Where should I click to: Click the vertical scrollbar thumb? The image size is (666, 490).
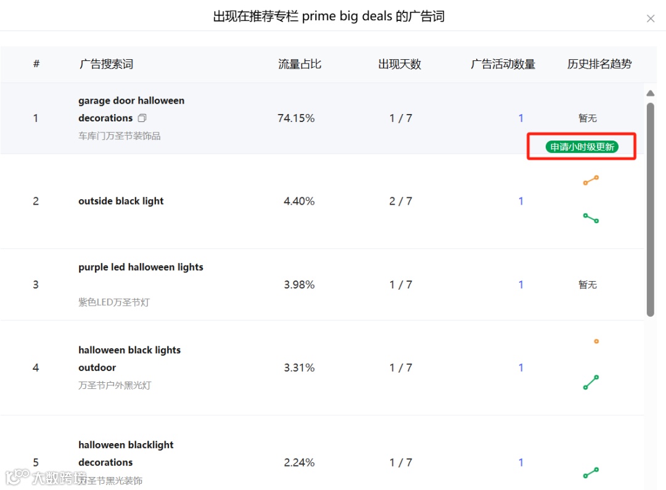pos(651,210)
